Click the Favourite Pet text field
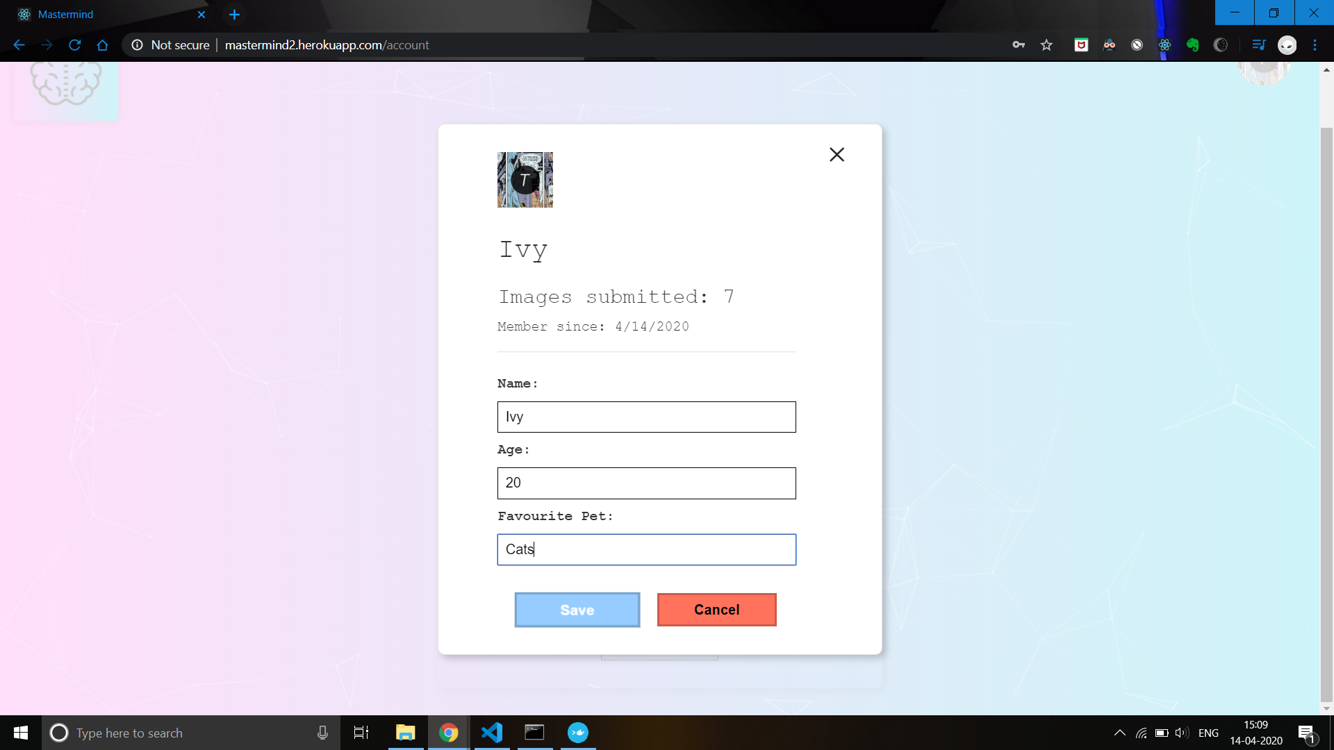 (x=646, y=549)
